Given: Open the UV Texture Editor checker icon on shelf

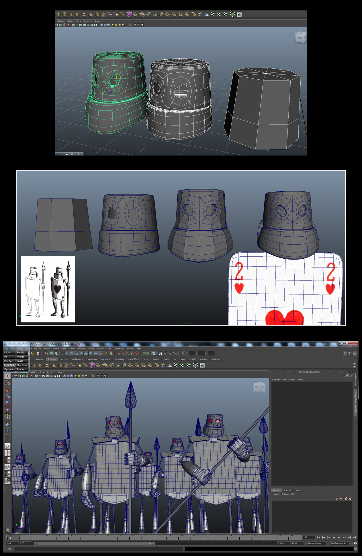Looking at the screenshot, I should (x=202, y=365).
